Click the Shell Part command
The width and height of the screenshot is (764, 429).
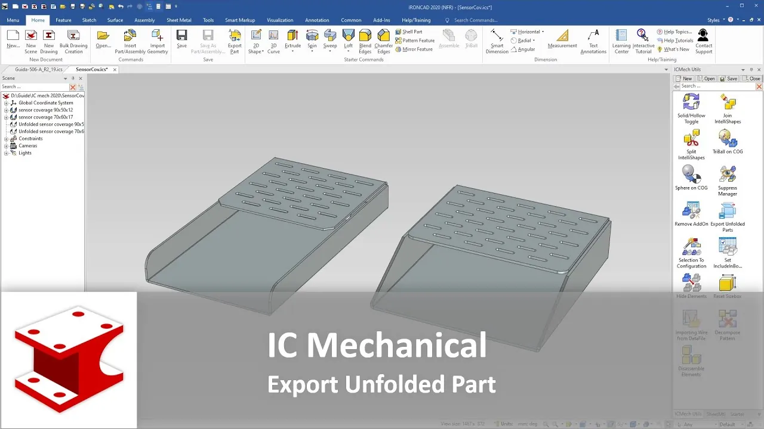tap(409, 32)
